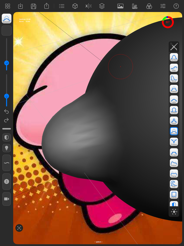This screenshot has height=246, width=184.
Task: Select the Standard brush
Action: click(174, 57)
